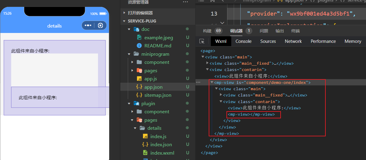The height and width of the screenshot is (160, 366).
Task: Expand pages folder under miniprogram
Action: [x=132, y=70]
